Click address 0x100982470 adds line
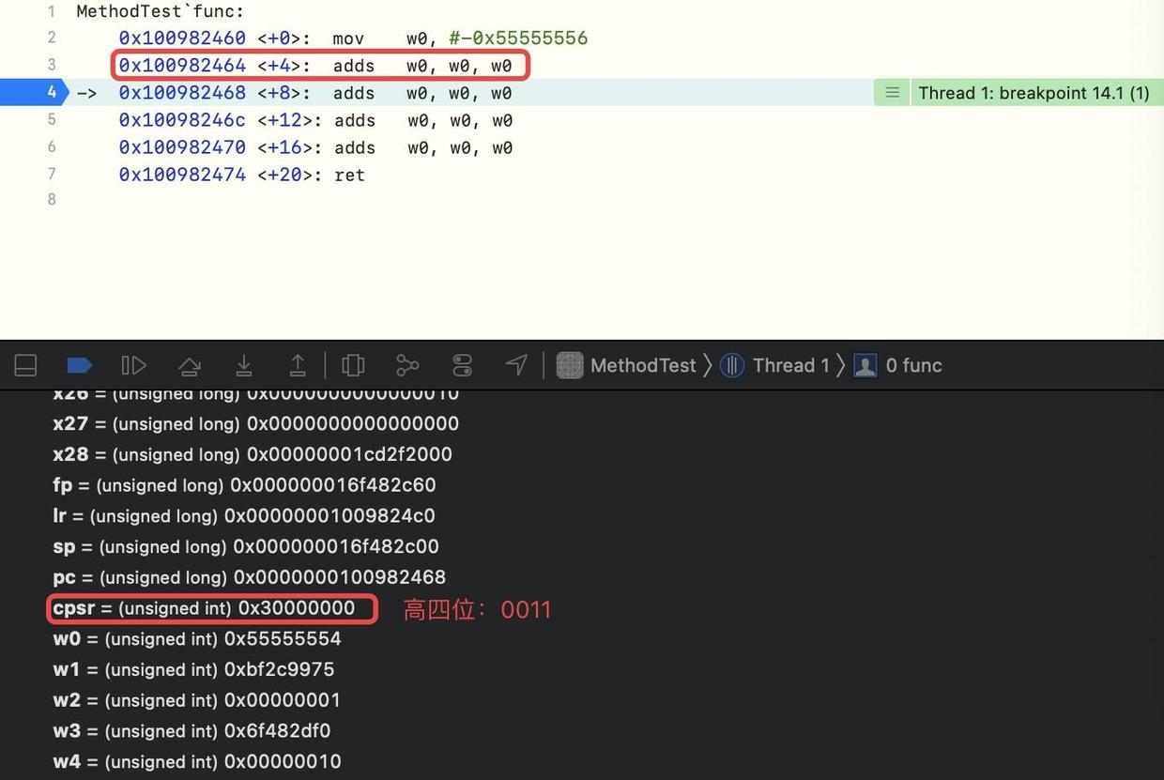Image resolution: width=1164 pixels, height=780 pixels. (315, 147)
